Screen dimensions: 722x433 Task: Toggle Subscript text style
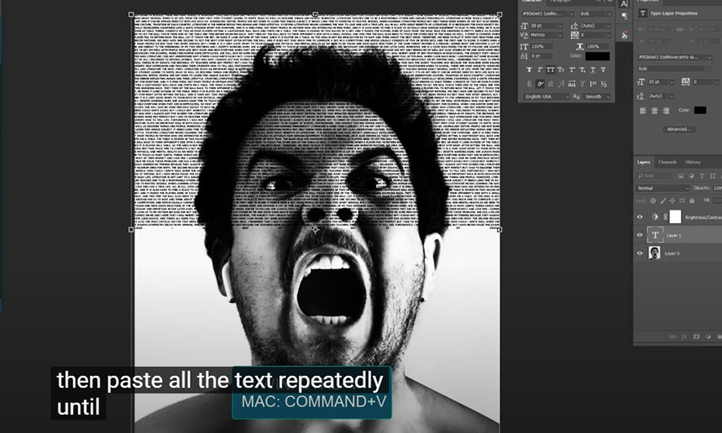point(583,70)
